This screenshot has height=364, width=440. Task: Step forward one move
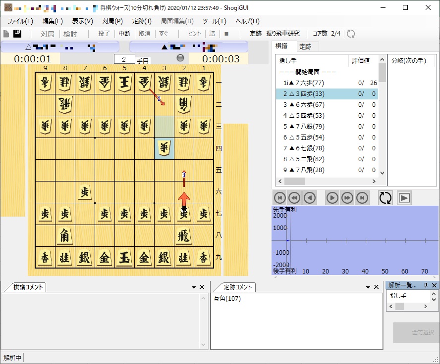pos(332,198)
